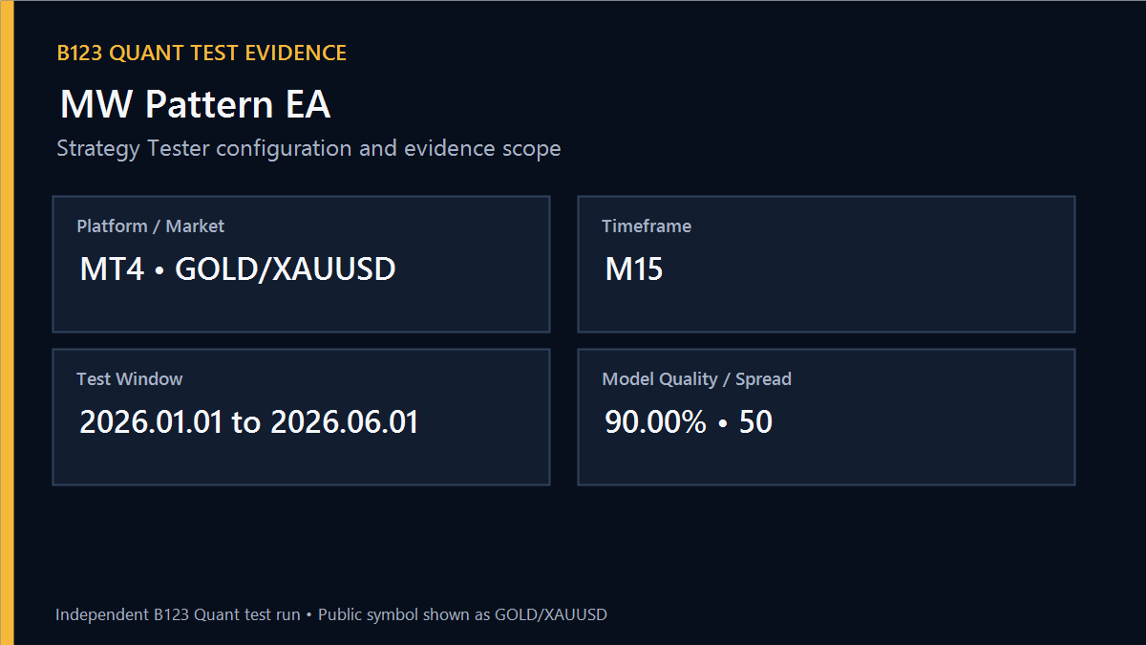Open the Model Quality / Spread card
This screenshot has height=645, width=1146.
[826, 417]
